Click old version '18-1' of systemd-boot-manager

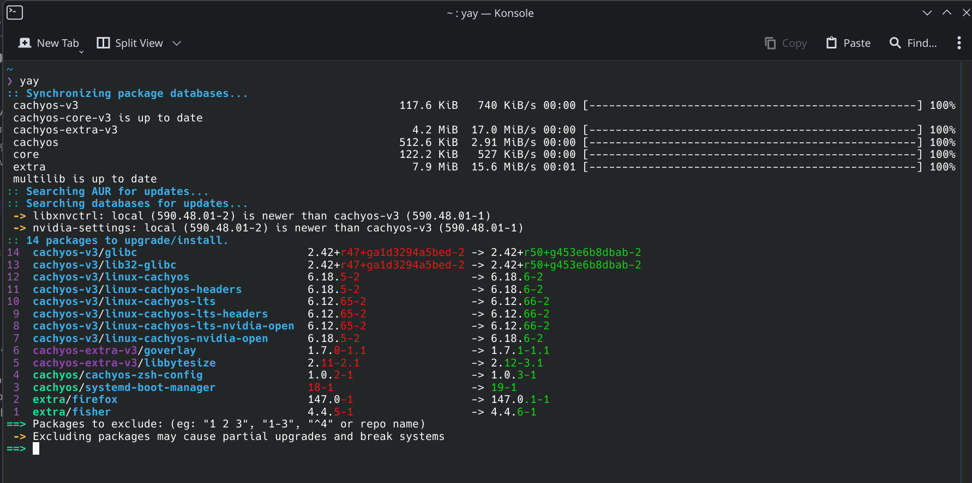click(320, 388)
